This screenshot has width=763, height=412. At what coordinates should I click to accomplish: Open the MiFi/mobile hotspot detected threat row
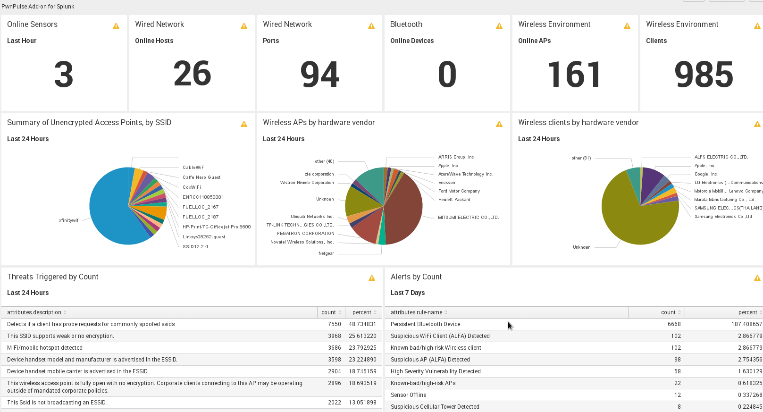45,348
